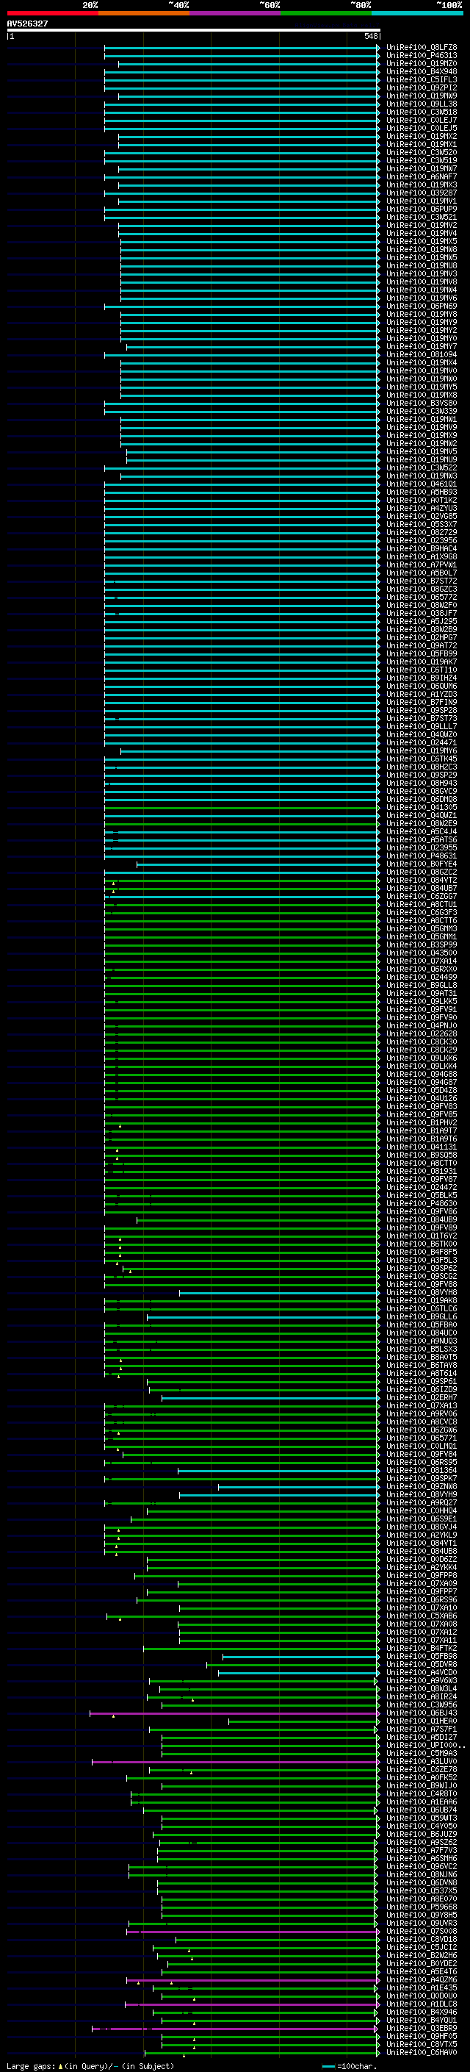Select the UniRef100_Q39287 entry
The height and width of the screenshot is (2072, 470).
pos(422,193)
